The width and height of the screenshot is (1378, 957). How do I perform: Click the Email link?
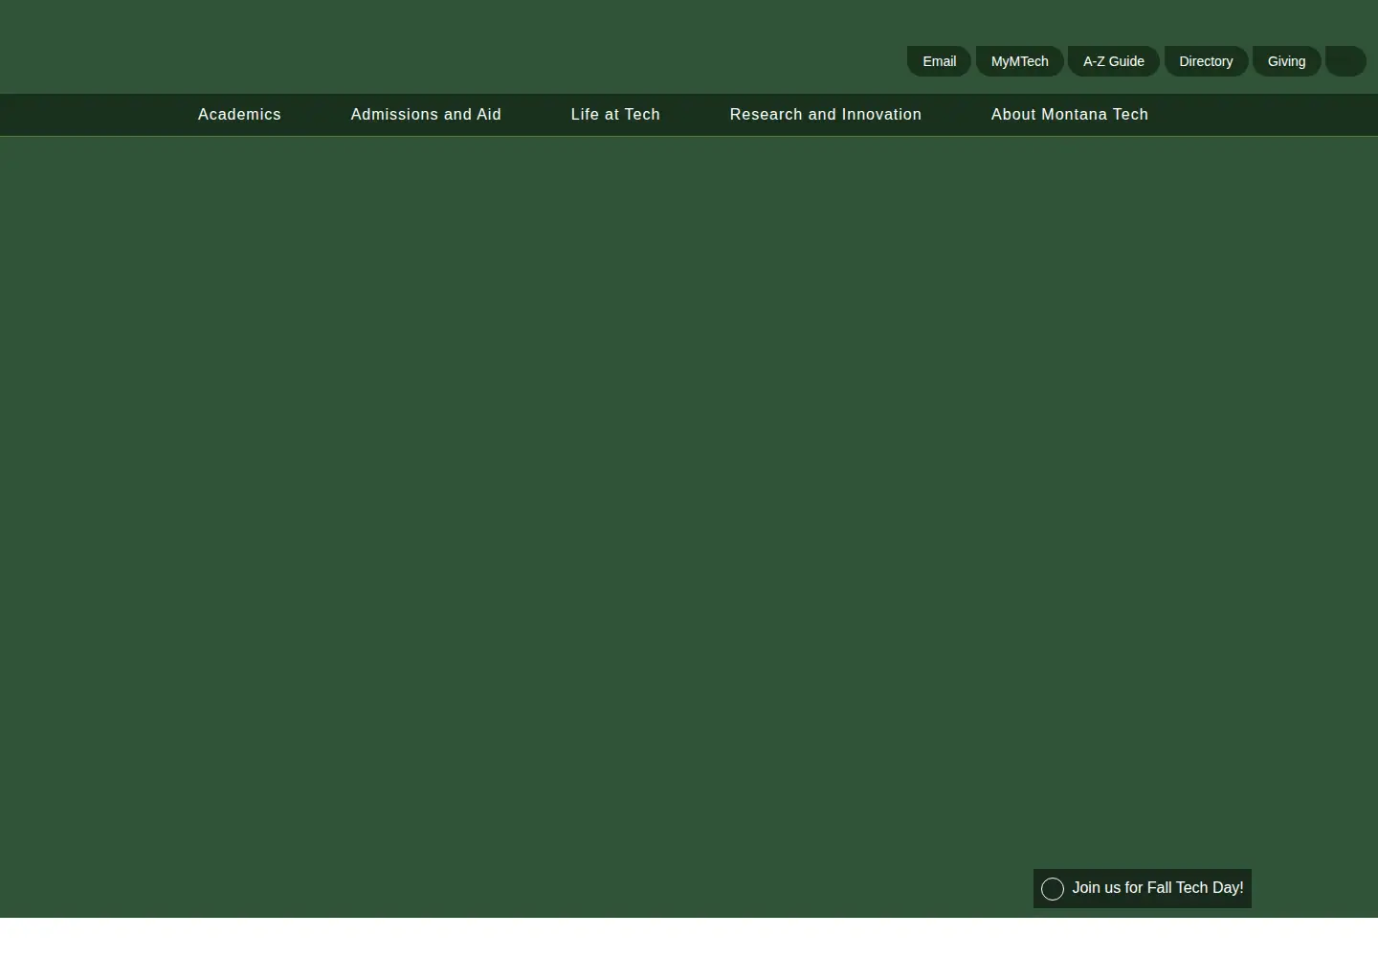[x=939, y=61]
